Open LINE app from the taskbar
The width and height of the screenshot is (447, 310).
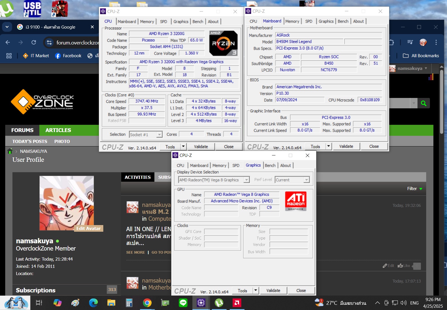[x=183, y=303]
